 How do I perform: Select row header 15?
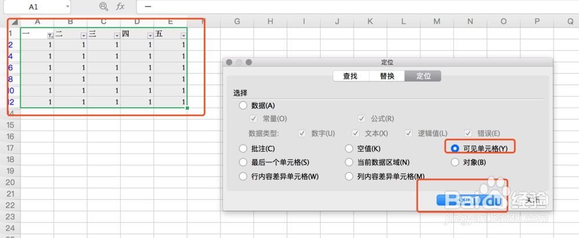[x=10, y=125]
